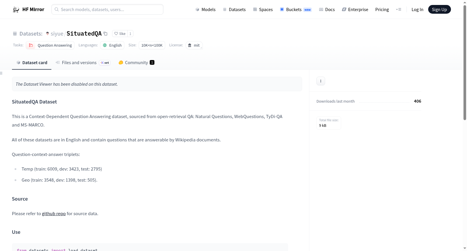Open the Spaces navigation link
Image resolution: width=467 pixels, height=251 pixels.
[263, 9]
